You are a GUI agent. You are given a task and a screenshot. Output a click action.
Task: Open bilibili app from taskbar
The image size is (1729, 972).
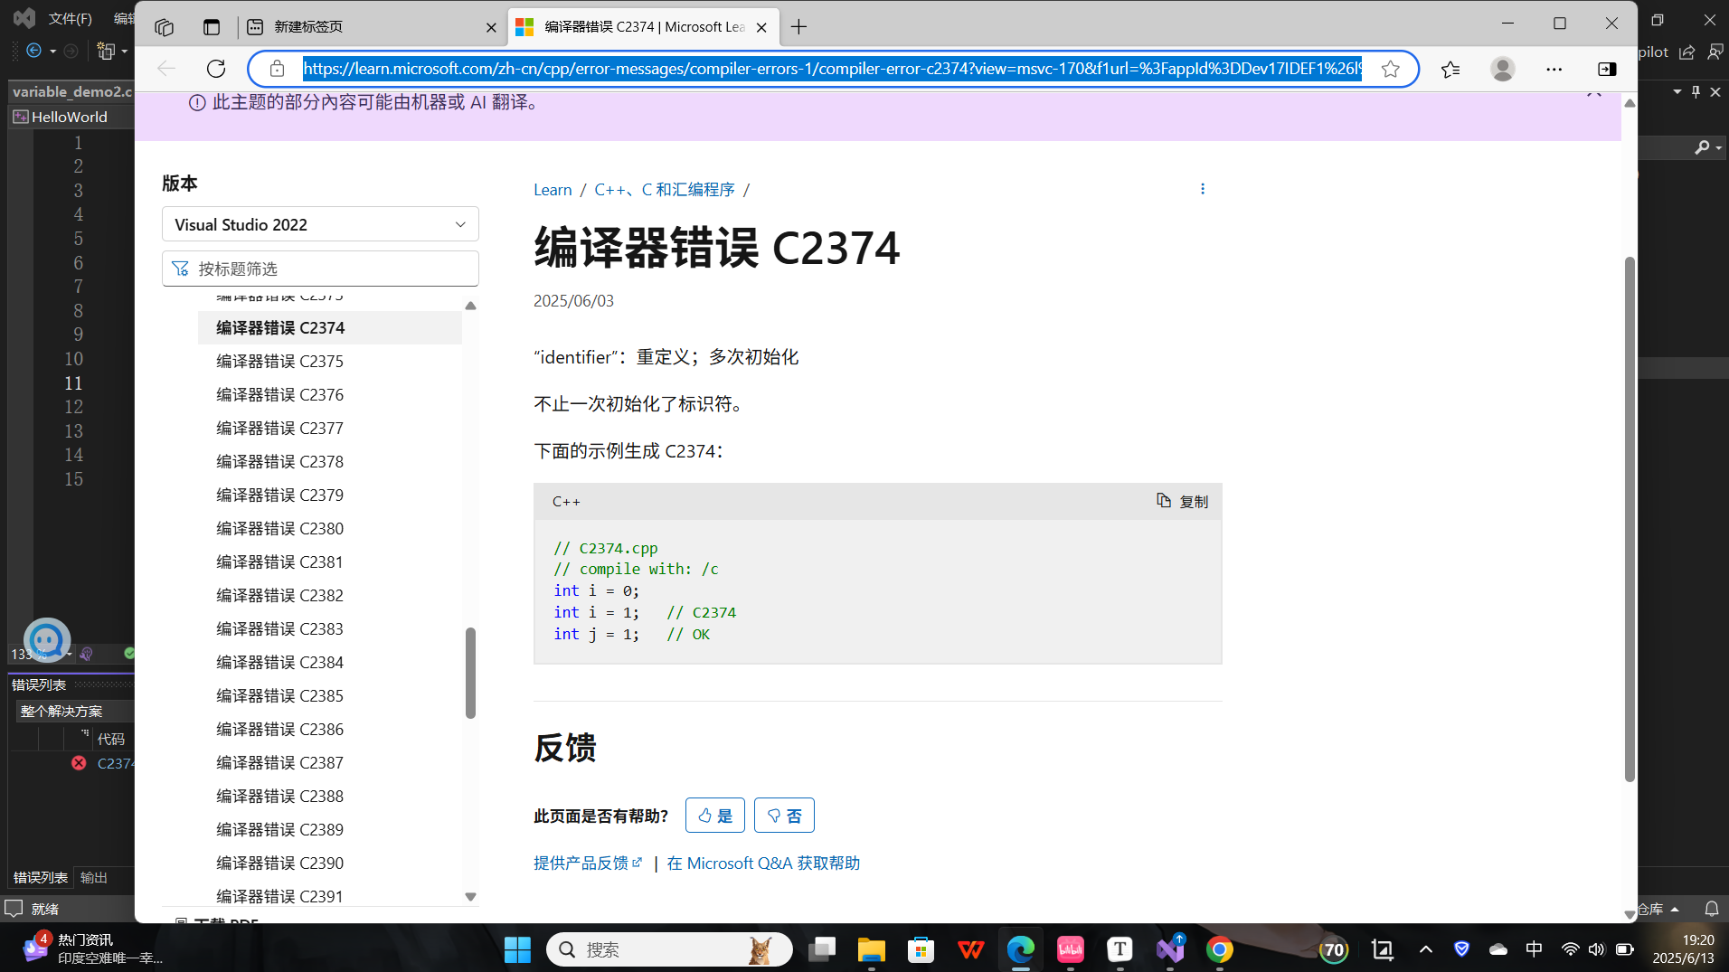[1071, 949]
